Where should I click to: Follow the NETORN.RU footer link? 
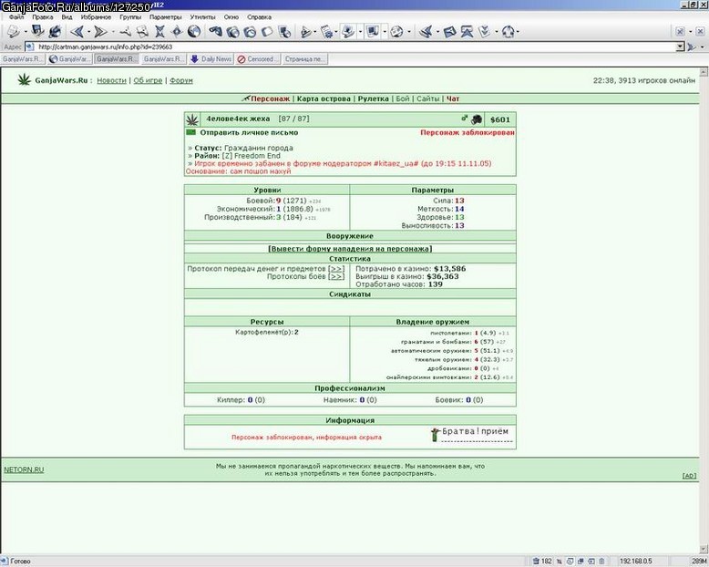pos(24,469)
